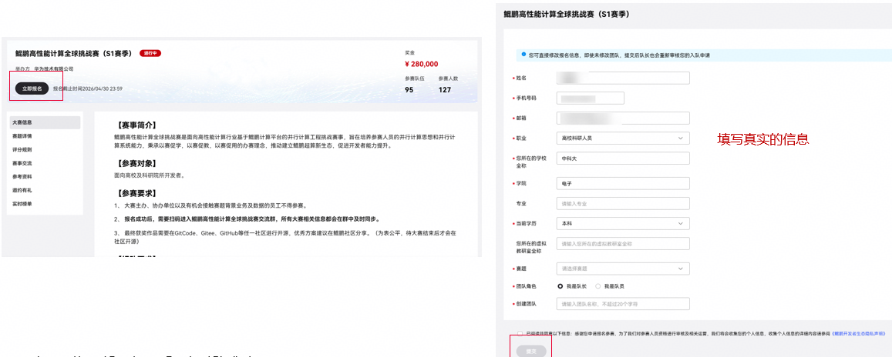
Task: Click the team count value 95
Action: 409,90
